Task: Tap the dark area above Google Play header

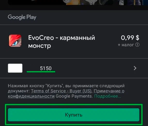Action: [74, 8]
